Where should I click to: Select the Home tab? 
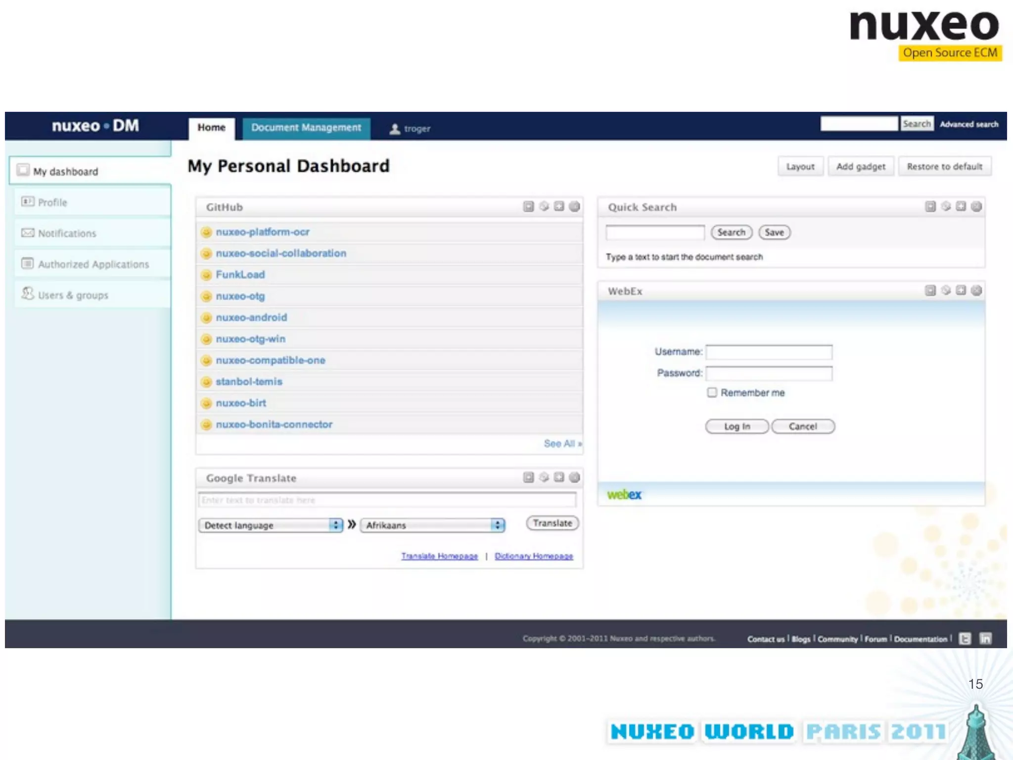tap(211, 128)
